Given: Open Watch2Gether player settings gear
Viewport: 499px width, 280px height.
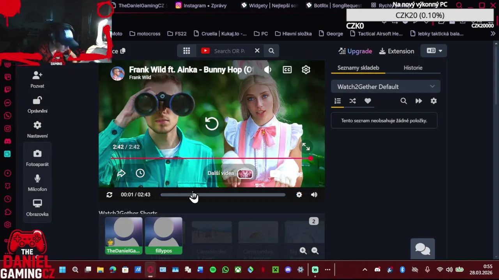Looking at the screenshot, I should tap(299, 195).
